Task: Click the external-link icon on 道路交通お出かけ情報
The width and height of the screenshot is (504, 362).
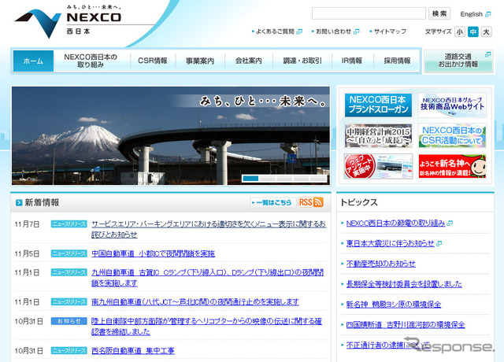Action: [x=487, y=54]
